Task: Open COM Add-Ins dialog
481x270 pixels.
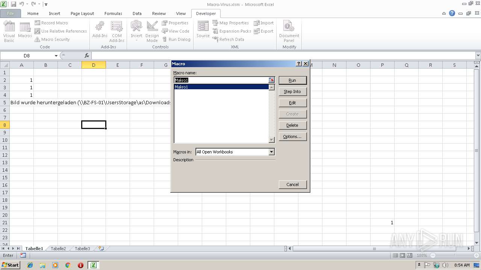Action: pyautogui.click(x=116, y=31)
